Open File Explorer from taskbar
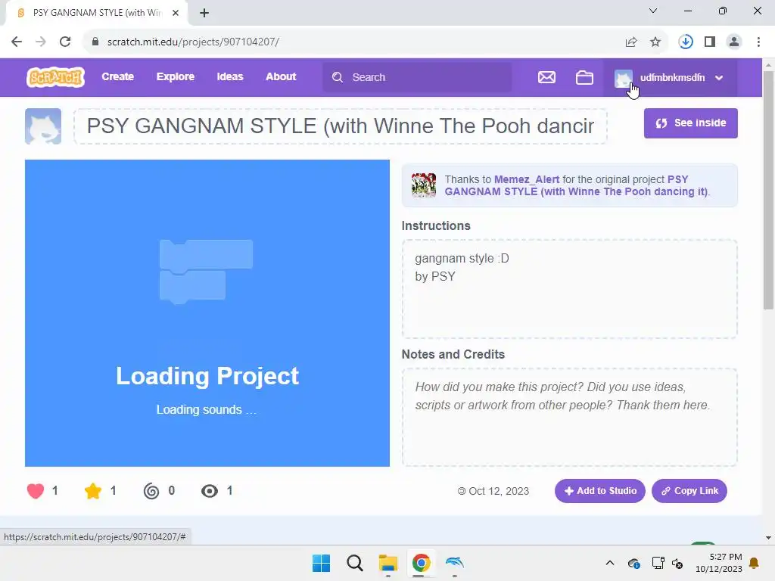 pos(388,563)
